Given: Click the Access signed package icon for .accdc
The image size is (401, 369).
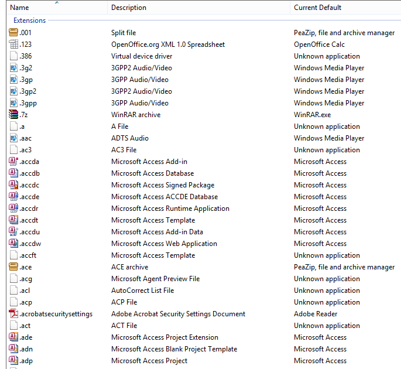Looking at the screenshot, I should [14, 185].
